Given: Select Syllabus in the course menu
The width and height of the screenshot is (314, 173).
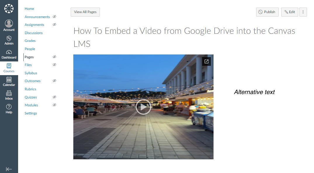Looking at the screenshot, I should (31, 73).
